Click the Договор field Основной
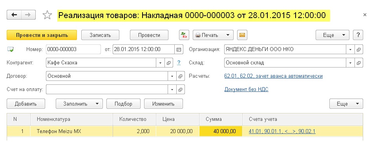This screenshot has height=148, width=371. click(107, 76)
